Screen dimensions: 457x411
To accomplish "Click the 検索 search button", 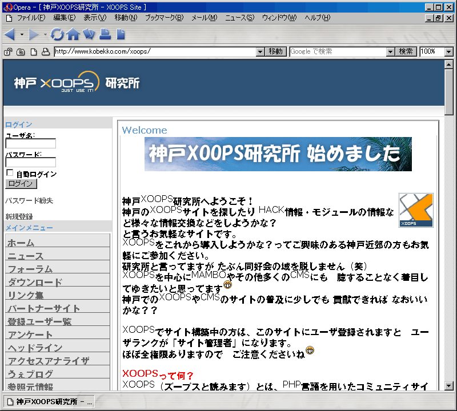I will pyautogui.click(x=406, y=52).
